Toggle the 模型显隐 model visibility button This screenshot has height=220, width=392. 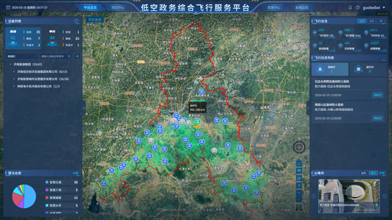pos(95,19)
